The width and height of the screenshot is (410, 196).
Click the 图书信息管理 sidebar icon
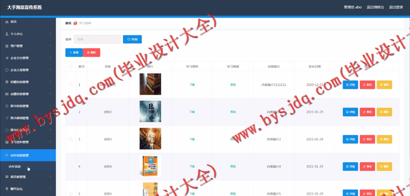tap(7, 106)
